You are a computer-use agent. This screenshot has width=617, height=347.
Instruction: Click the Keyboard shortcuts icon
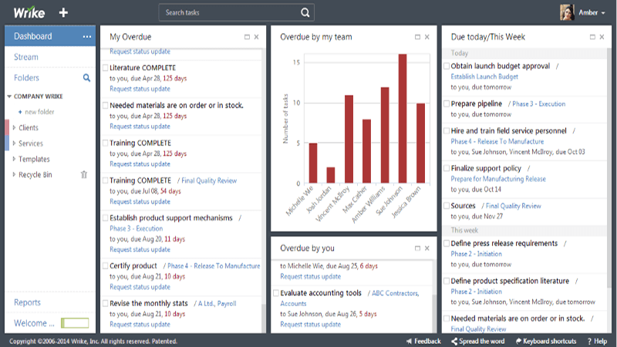pyautogui.click(x=518, y=341)
